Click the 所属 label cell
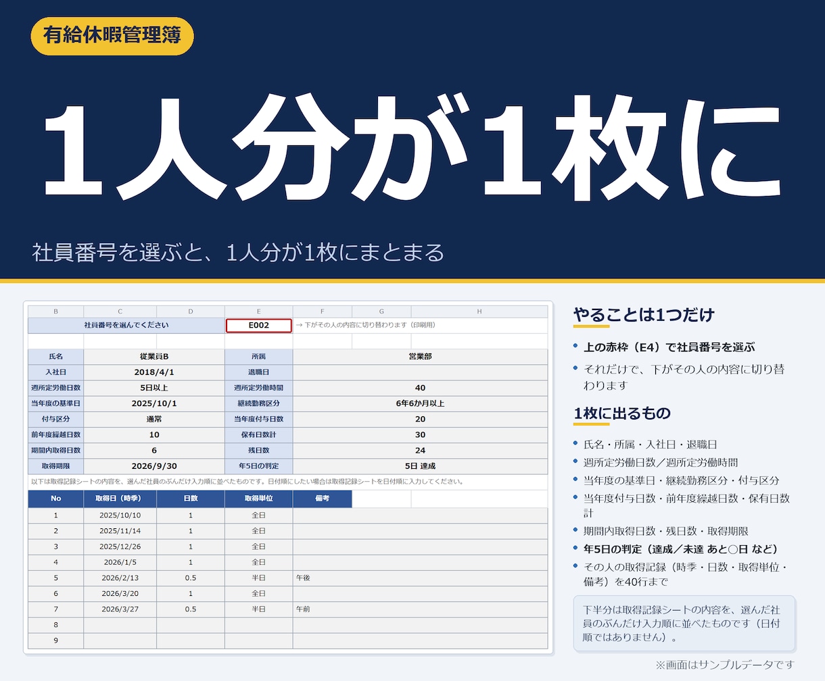Screen dimensions: 825x681 click(x=258, y=357)
